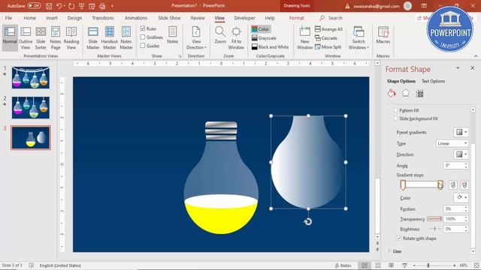Select Grayscale mode
Image resolution: width=481 pixels, height=270 pixels.
pyautogui.click(x=264, y=38)
